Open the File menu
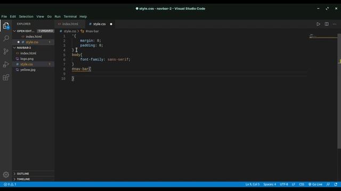The image size is (341, 191). [4, 16]
